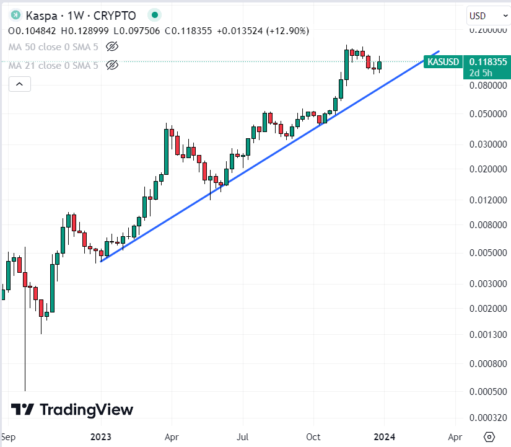Viewport: 511px width, 447px height.
Task: Collapse the indicator legend panel
Action: click(19, 84)
